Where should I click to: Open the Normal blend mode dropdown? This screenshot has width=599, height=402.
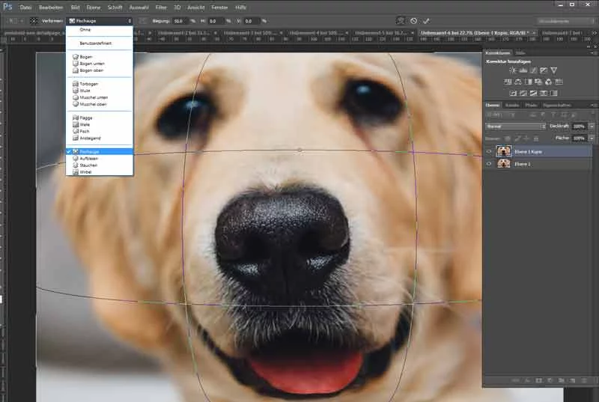tap(515, 127)
